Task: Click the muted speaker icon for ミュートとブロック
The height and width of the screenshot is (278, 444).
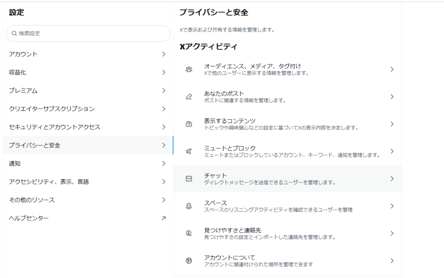Action: (189, 151)
